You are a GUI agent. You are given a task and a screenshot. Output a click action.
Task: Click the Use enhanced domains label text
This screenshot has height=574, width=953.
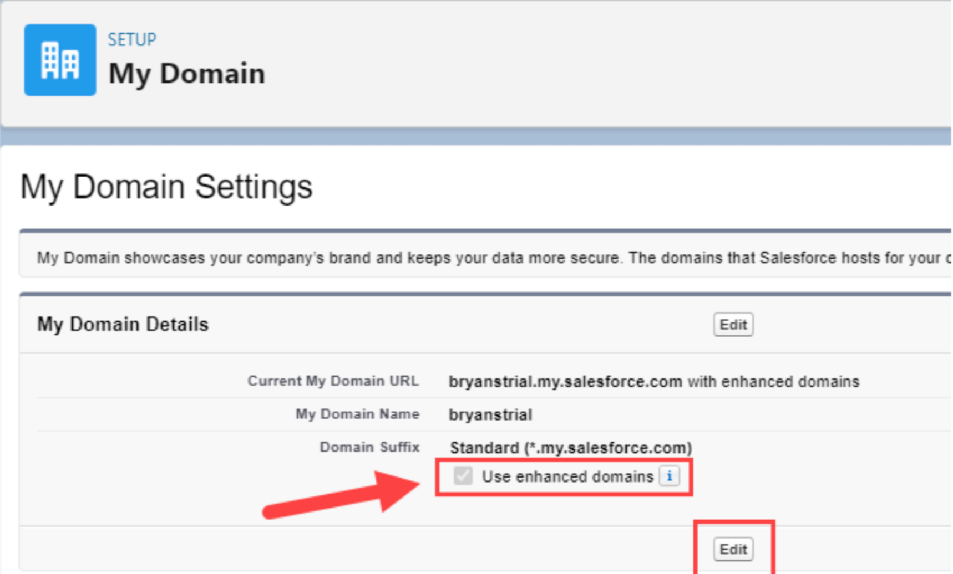pos(567,476)
